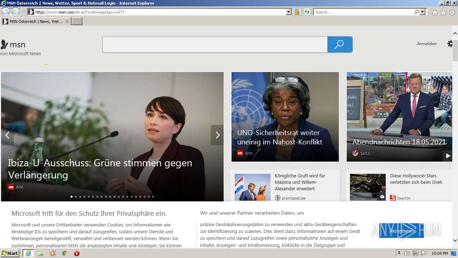Click the IE Search box
Viewport: 458px width, 258px height.
coord(364,12)
